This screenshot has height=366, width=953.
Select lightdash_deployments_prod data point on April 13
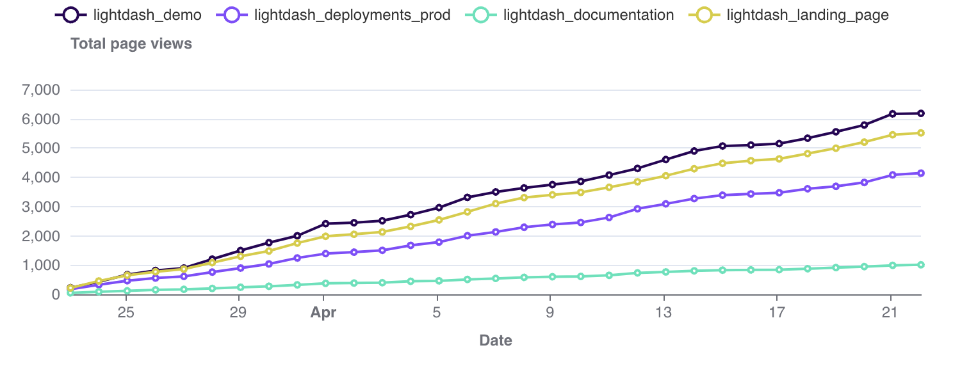[x=665, y=204]
